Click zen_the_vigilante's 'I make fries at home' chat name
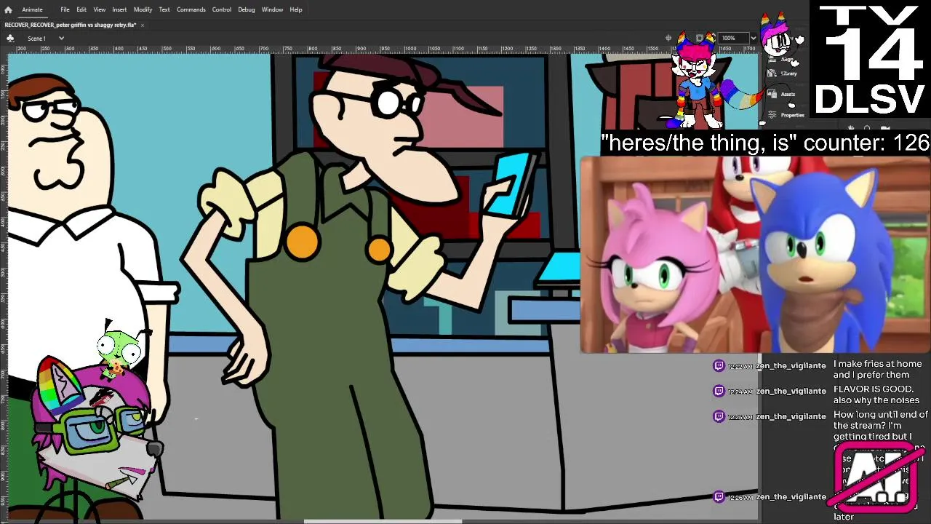The height and width of the screenshot is (524, 931). click(x=791, y=365)
